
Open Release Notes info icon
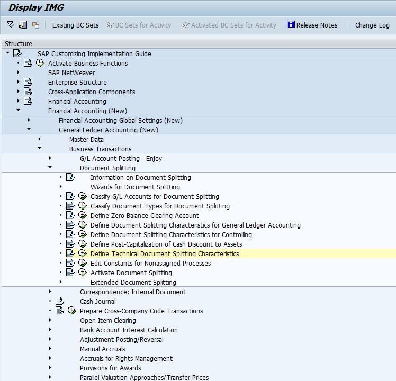point(291,24)
